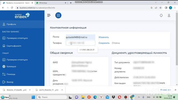The width and height of the screenshot is (178, 100).
Task: Click the Google translate icon in address bar
Action: (151, 8)
